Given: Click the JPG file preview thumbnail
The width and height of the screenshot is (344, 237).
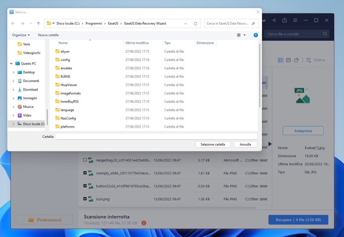Looking at the screenshot, I should point(303,95).
